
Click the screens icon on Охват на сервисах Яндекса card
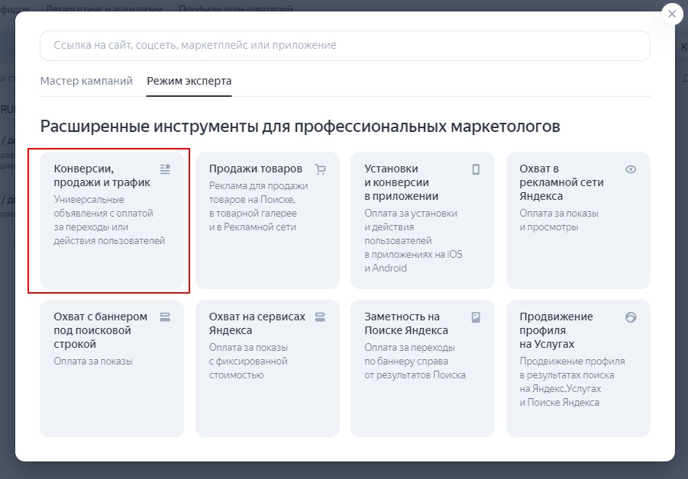[x=320, y=317]
